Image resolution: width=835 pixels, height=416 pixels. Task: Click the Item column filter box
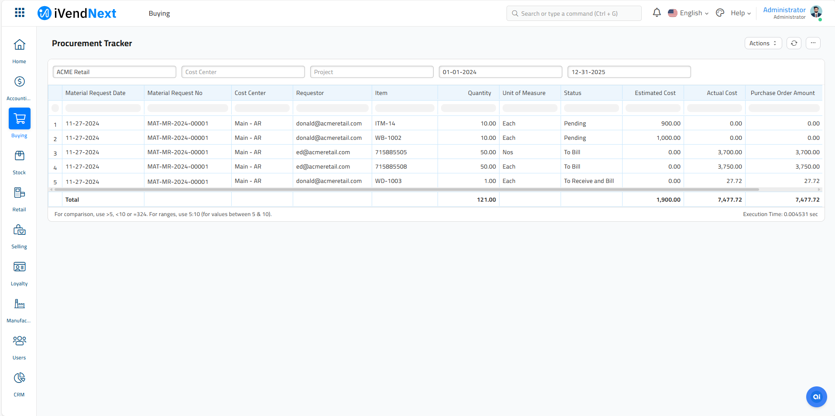pyautogui.click(x=405, y=108)
